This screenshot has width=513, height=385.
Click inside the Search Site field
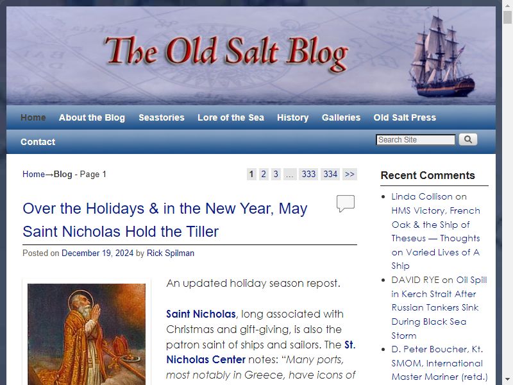pos(416,140)
